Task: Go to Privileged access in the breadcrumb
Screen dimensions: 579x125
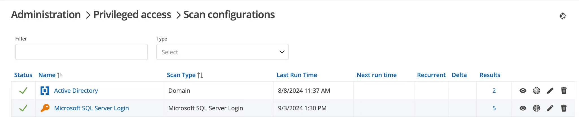Action: pos(132,15)
